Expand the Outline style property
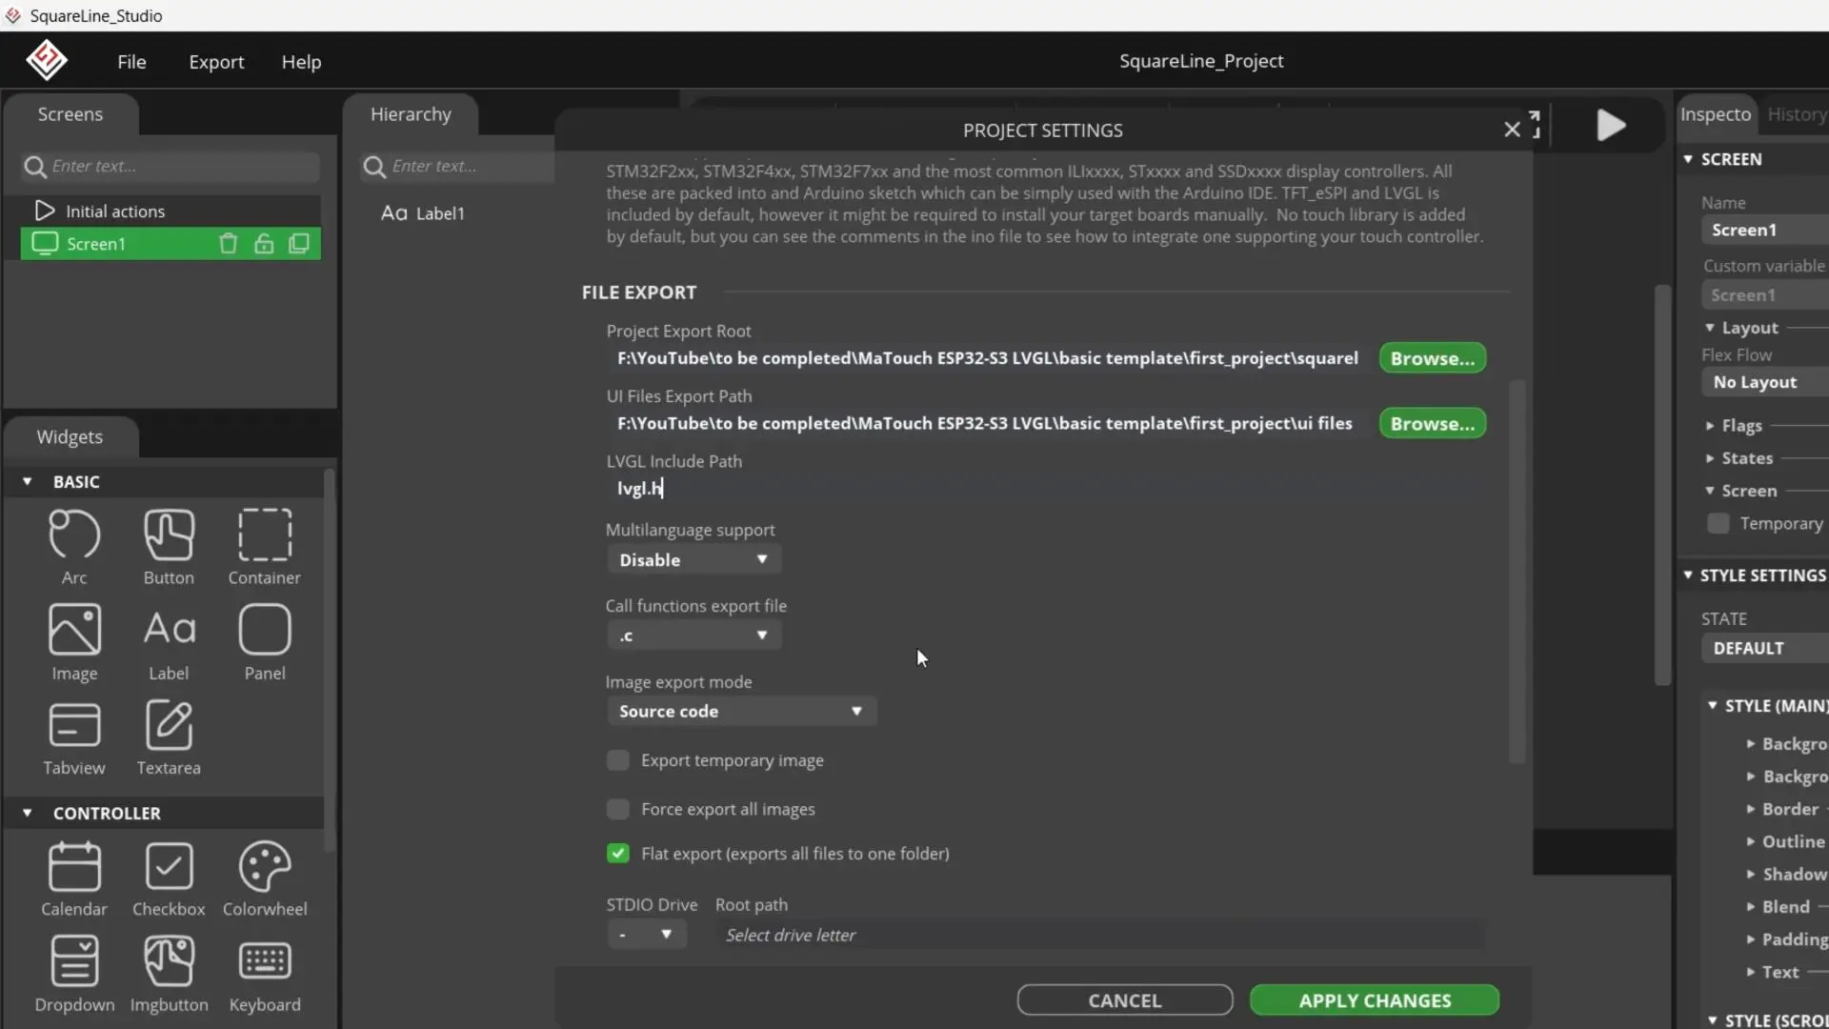This screenshot has height=1029, width=1829. 1750,841
